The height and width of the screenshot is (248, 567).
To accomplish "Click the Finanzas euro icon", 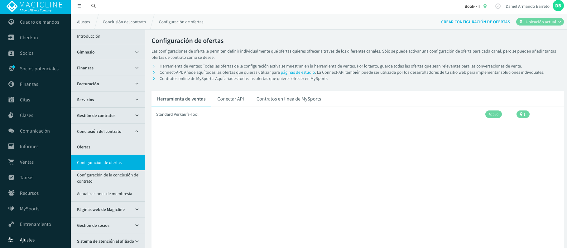I will (x=11, y=84).
